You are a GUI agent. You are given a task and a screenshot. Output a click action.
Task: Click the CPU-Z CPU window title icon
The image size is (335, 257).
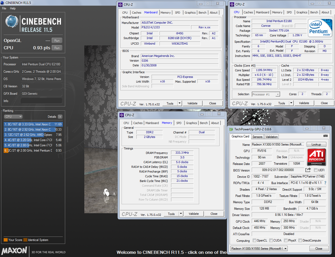coord(232,4)
